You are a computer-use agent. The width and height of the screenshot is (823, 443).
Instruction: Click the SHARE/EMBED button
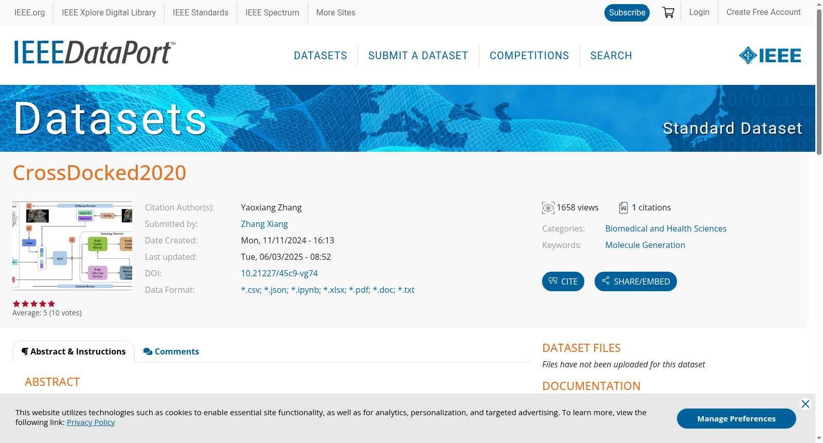[x=636, y=281]
